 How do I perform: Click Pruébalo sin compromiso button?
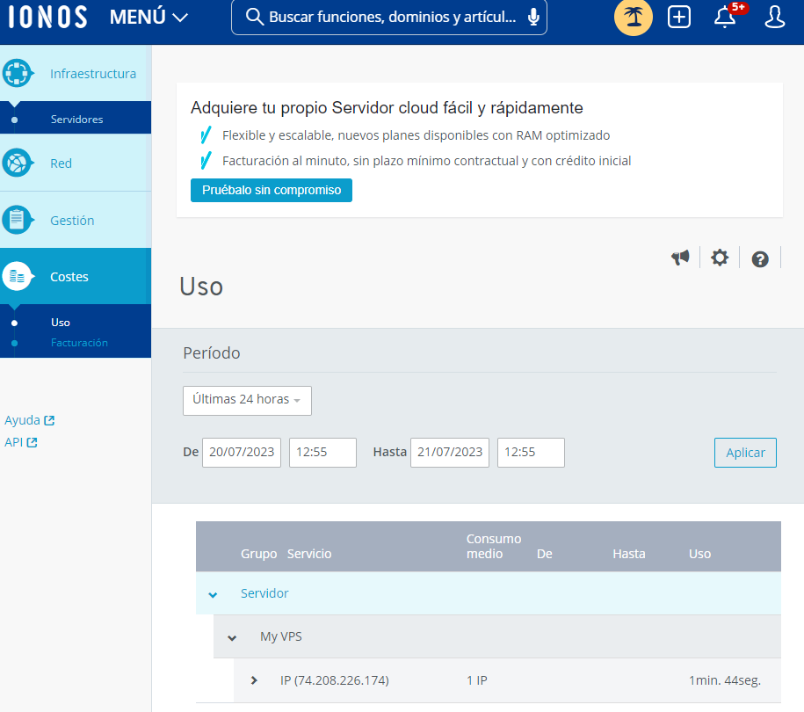click(x=272, y=191)
